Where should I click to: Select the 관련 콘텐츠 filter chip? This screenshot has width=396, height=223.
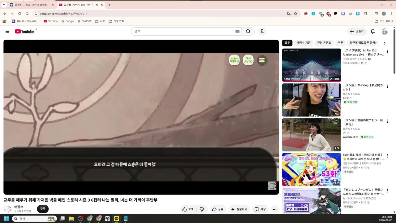click(324, 43)
